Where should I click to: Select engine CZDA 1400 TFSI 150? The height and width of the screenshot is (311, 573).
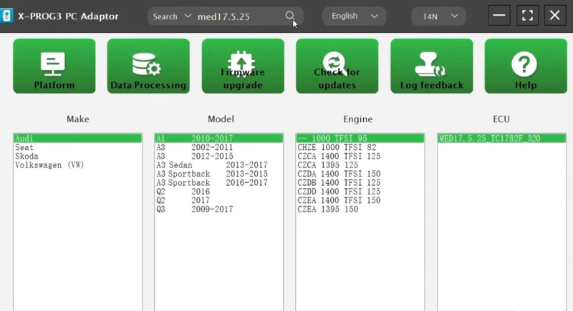point(360,174)
